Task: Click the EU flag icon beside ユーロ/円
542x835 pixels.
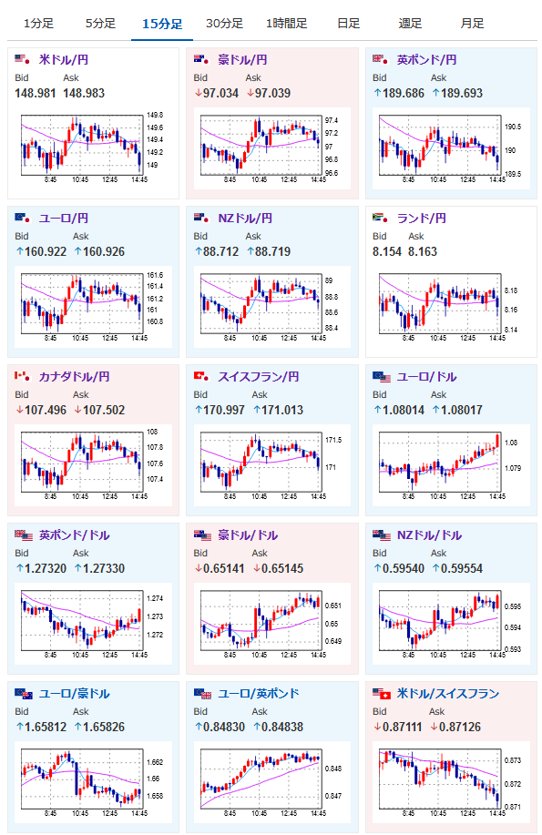Action: pos(22,218)
